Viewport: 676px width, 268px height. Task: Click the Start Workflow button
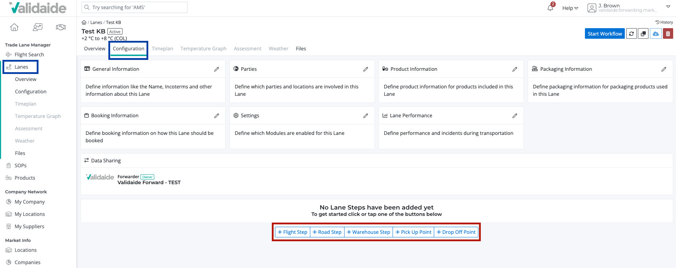click(x=605, y=34)
